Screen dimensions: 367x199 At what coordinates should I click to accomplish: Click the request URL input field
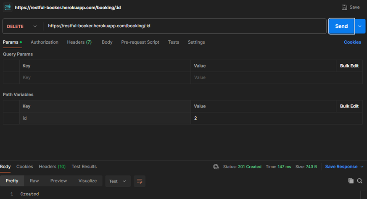pos(185,26)
